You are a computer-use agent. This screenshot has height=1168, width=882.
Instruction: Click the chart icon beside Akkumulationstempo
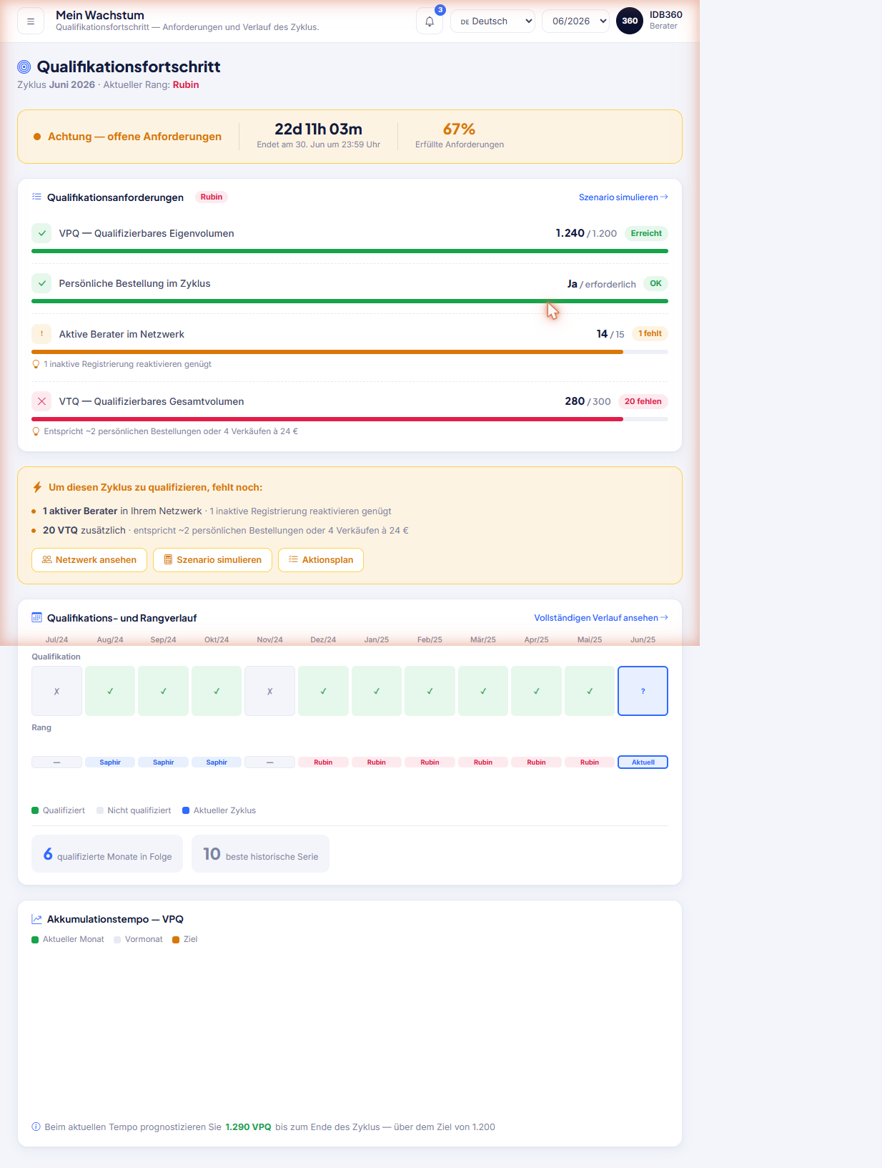point(36,919)
